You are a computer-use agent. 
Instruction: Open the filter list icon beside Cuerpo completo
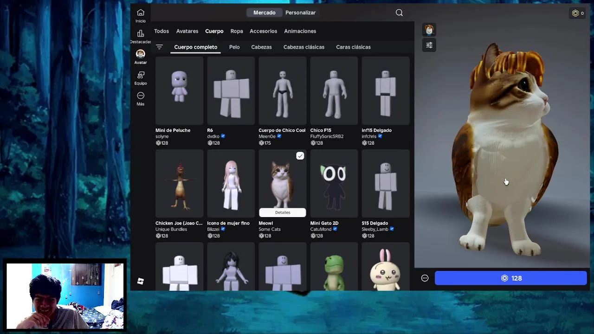click(159, 47)
